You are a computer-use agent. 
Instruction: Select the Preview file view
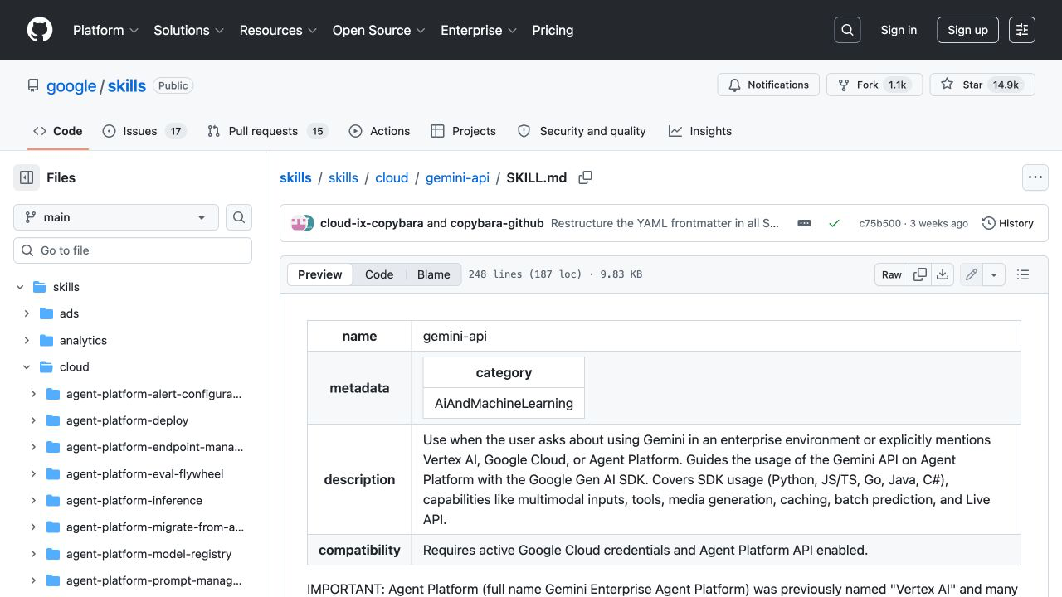320,274
